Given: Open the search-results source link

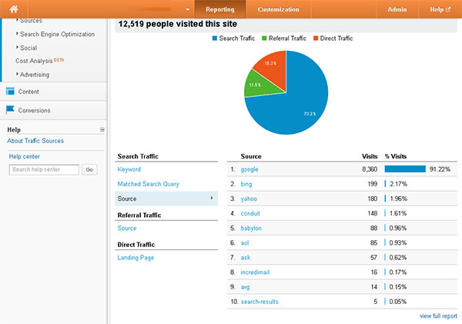Looking at the screenshot, I should point(259,302).
